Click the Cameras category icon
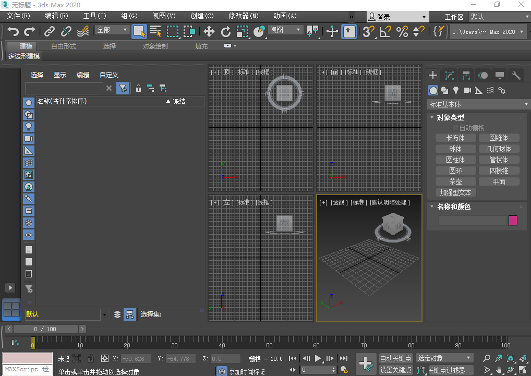The height and width of the screenshot is (376, 531). (x=467, y=90)
